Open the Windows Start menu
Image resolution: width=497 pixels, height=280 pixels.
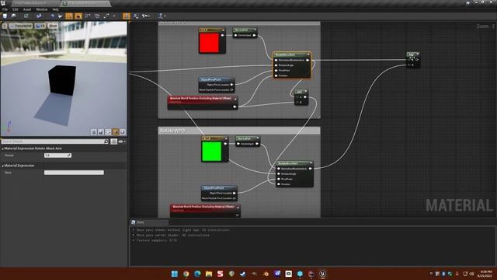pyautogui.click(x=175, y=274)
